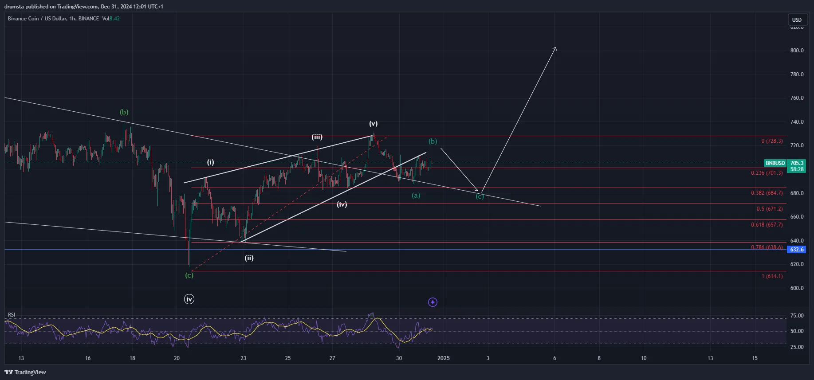Click the 800.0 price axis value
This screenshot has height=380, width=814.
[797, 51]
